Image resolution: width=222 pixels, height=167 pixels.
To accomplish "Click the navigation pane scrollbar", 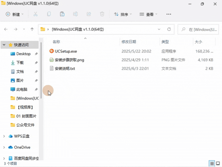I will 41,70.
